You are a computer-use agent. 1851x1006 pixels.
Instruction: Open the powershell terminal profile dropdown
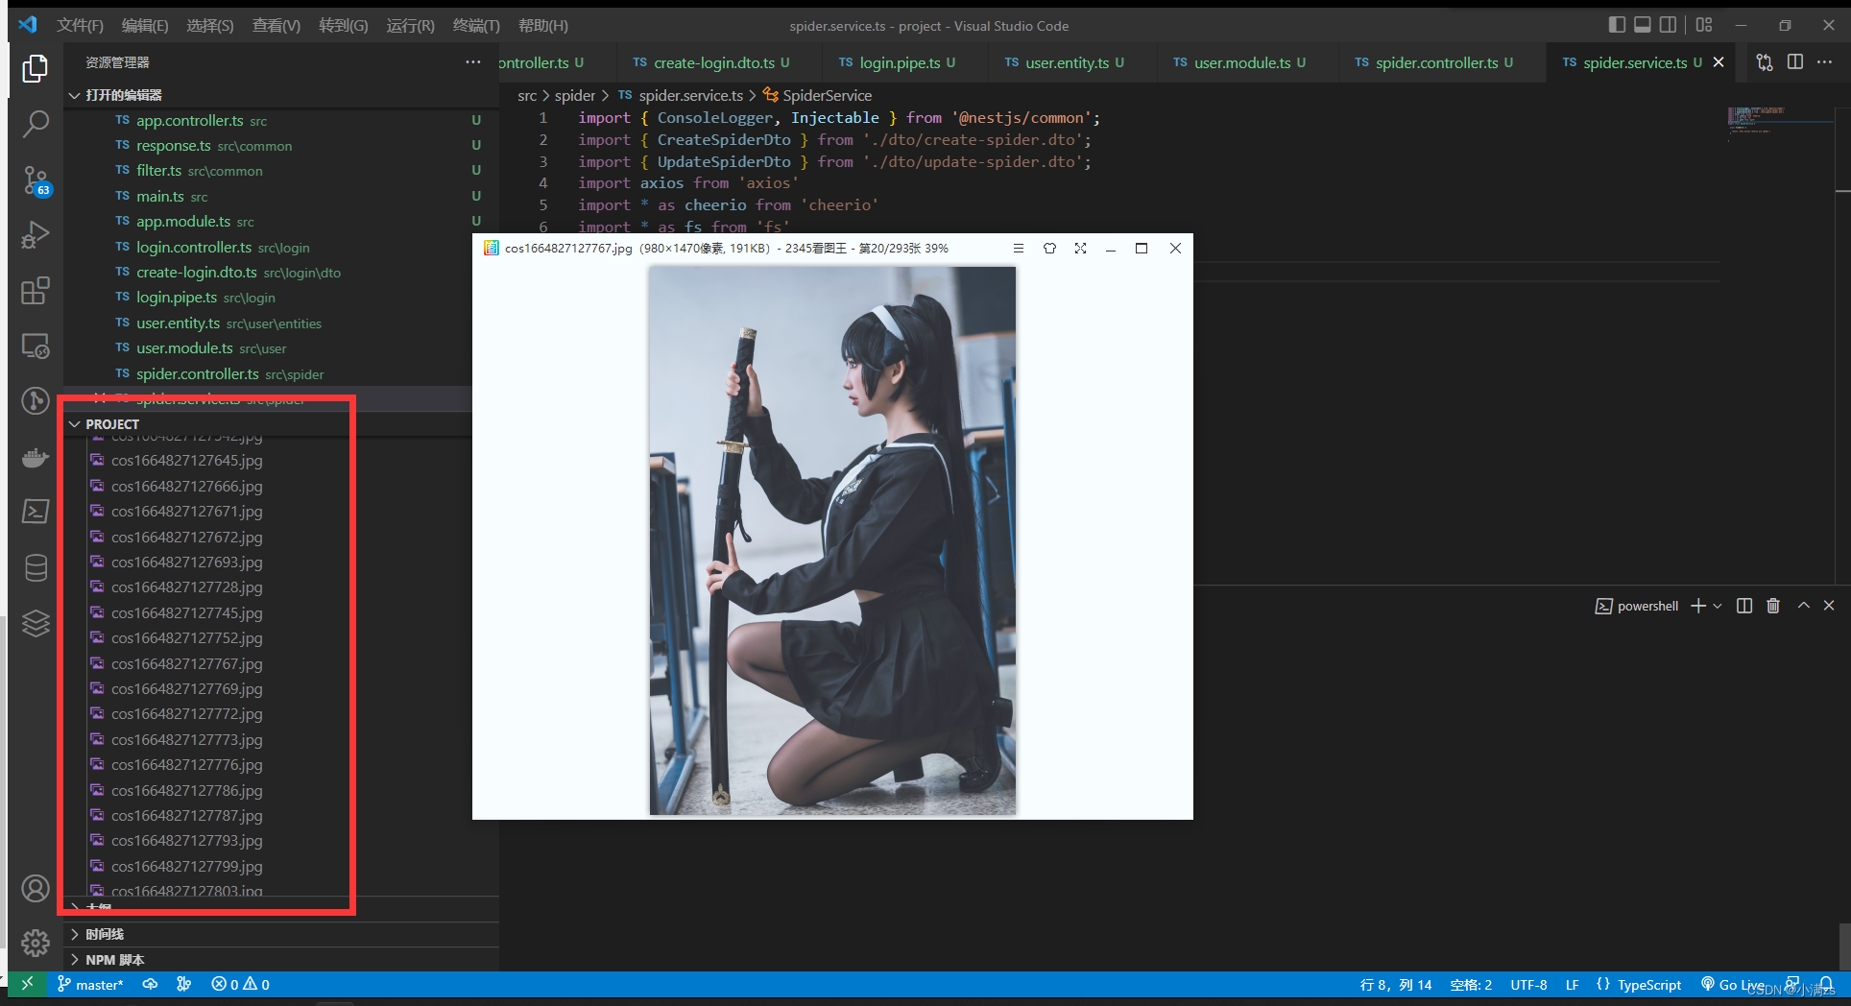1718,606
